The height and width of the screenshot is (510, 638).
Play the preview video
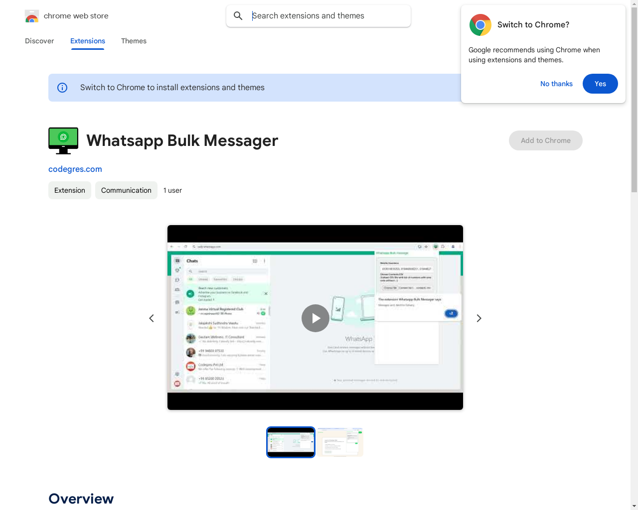click(x=316, y=318)
